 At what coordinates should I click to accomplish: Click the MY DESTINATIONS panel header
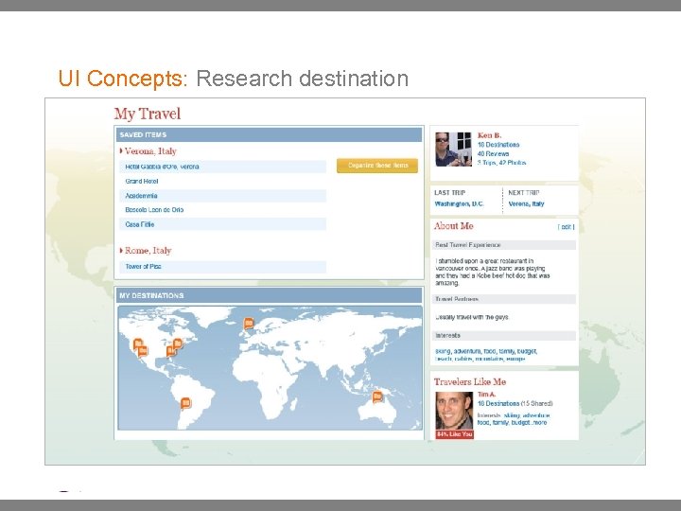coord(269,295)
